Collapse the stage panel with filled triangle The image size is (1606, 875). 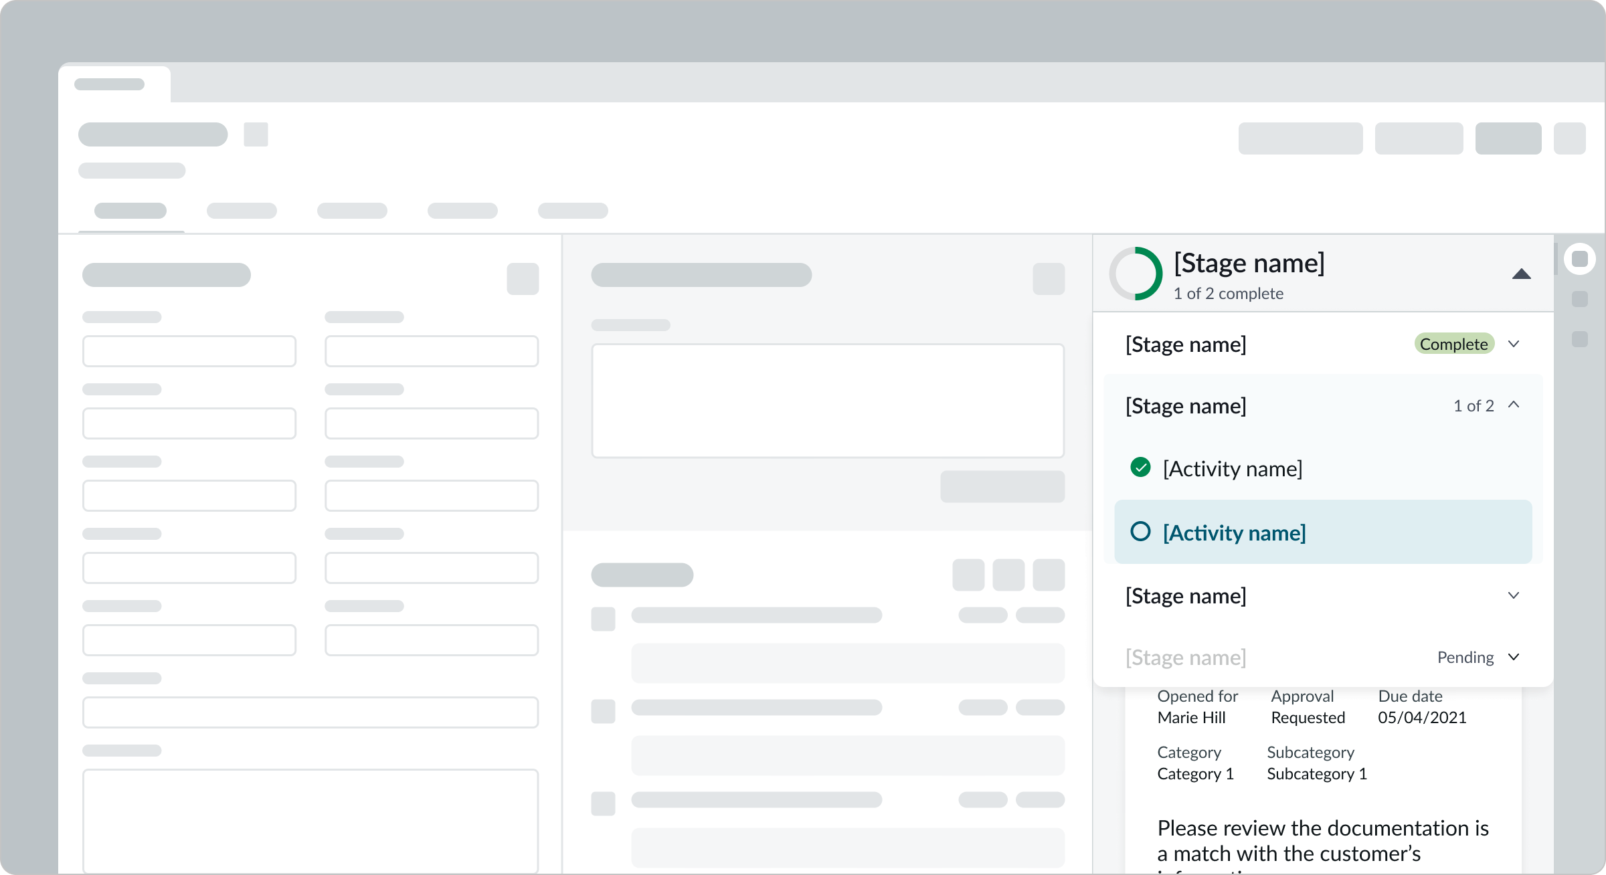pos(1521,274)
